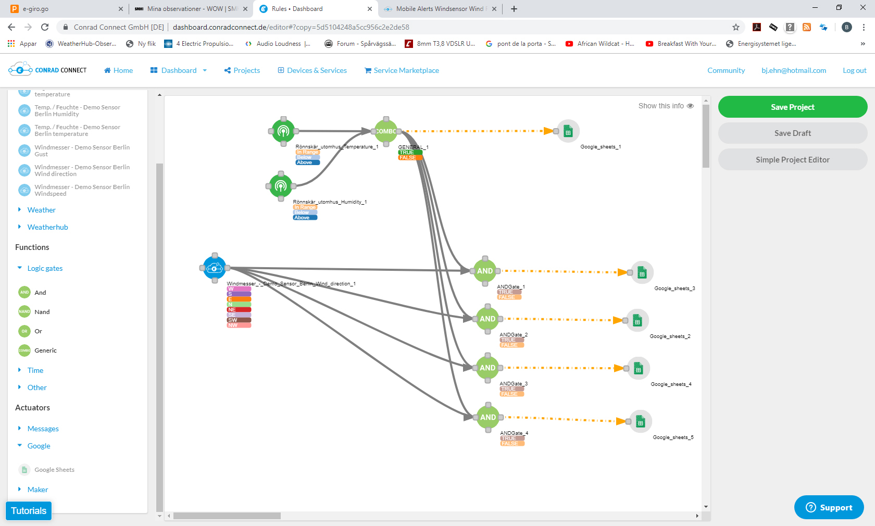
Task: Open the Projects menu item
Action: 242,70
